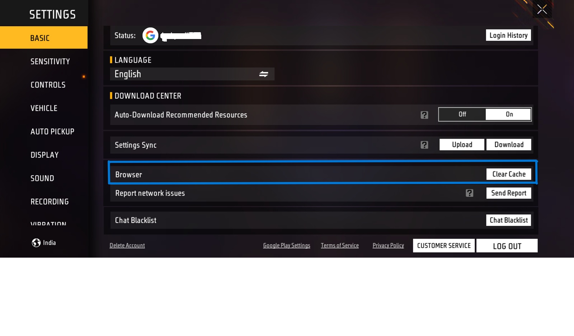574x336 pixels.
Task: Open the Privacy Policy link
Action: pyautogui.click(x=388, y=245)
